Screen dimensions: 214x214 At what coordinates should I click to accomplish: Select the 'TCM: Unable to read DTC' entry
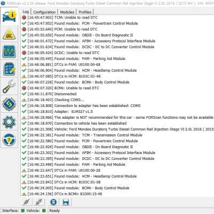tap(60, 18)
